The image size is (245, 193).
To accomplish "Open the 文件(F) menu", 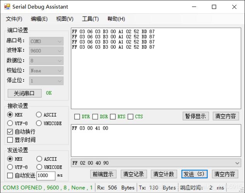I will click(14, 19).
